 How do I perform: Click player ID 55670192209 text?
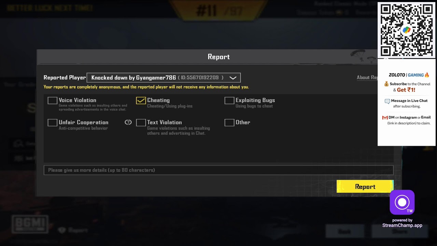point(201,78)
